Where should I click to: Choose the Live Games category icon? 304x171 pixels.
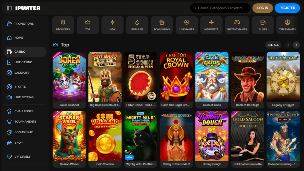click(x=186, y=22)
